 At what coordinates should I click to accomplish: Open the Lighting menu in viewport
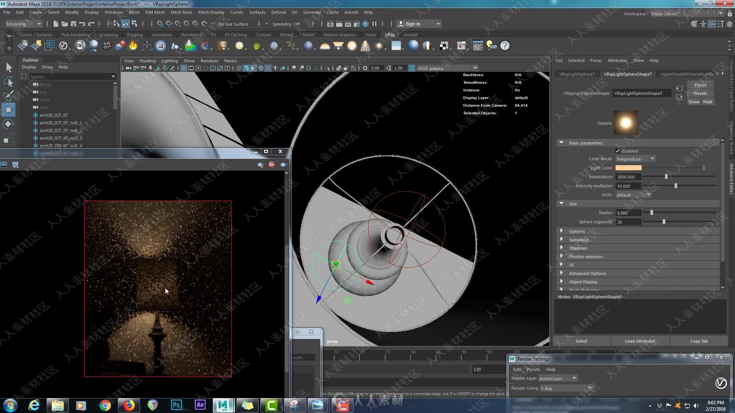coord(170,61)
